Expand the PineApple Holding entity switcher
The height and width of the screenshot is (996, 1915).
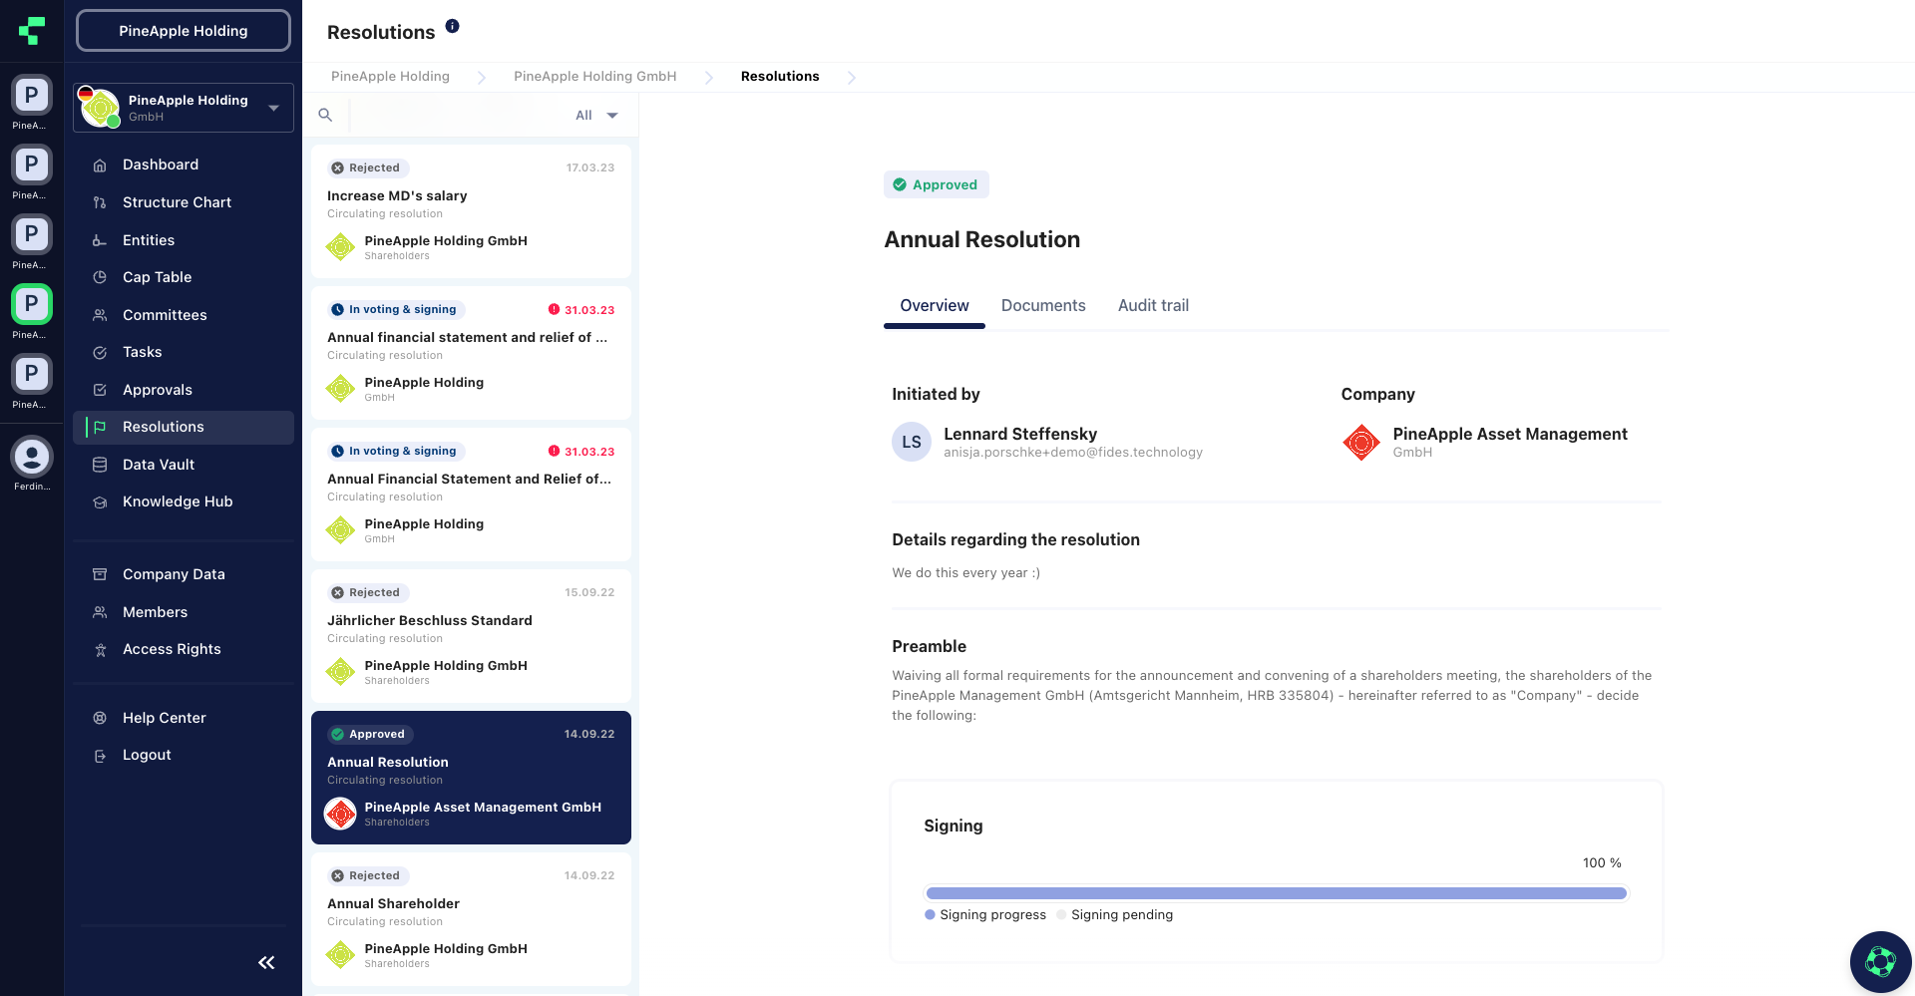(x=272, y=108)
